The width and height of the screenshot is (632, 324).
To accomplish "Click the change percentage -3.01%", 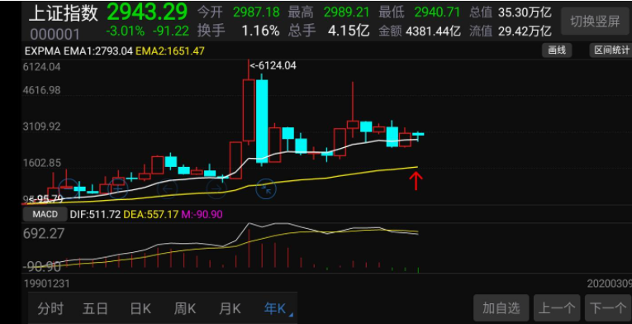I will coord(126,31).
